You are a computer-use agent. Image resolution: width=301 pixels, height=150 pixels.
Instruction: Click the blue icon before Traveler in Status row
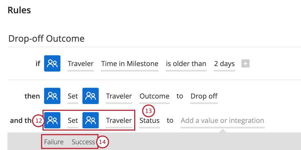point(91,120)
